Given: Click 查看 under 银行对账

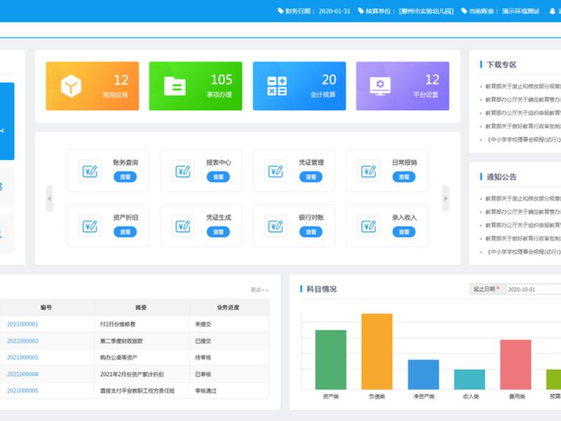Looking at the screenshot, I should pos(311,232).
